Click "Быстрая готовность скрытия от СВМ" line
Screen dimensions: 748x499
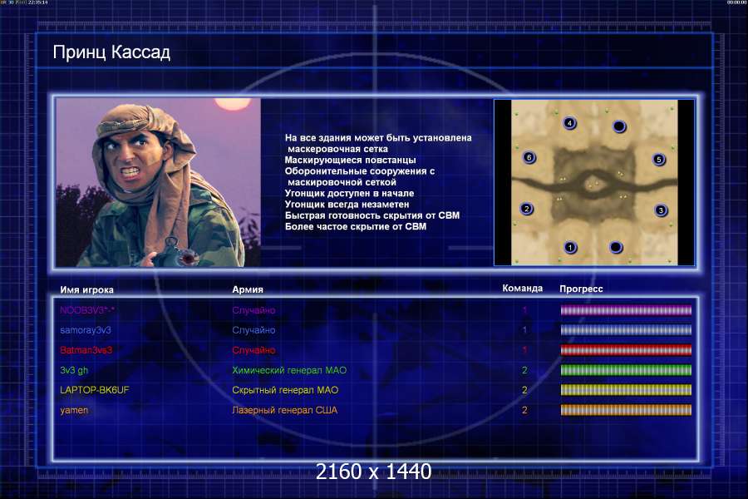[372, 215]
